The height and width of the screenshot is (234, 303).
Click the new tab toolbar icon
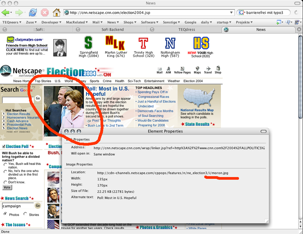pyautogui.click(x=279, y=22)
